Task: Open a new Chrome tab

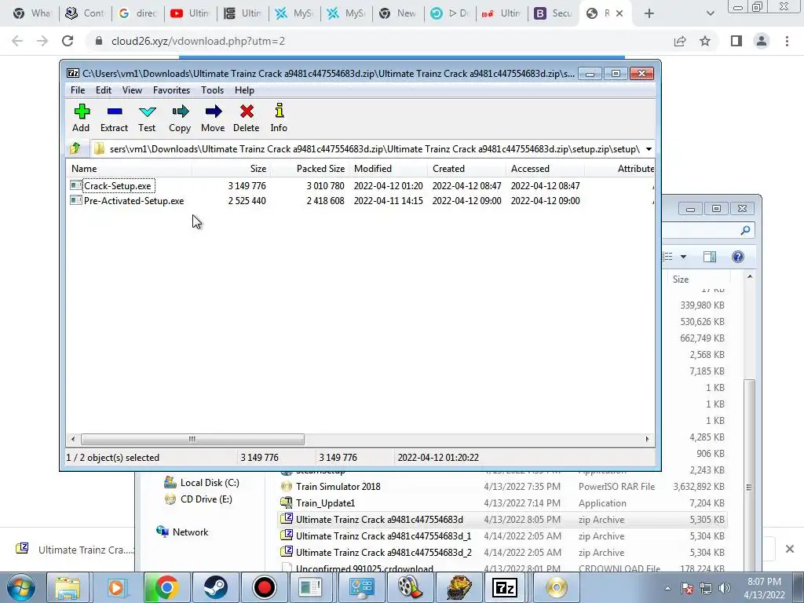Action: click(x=649, y=13)
